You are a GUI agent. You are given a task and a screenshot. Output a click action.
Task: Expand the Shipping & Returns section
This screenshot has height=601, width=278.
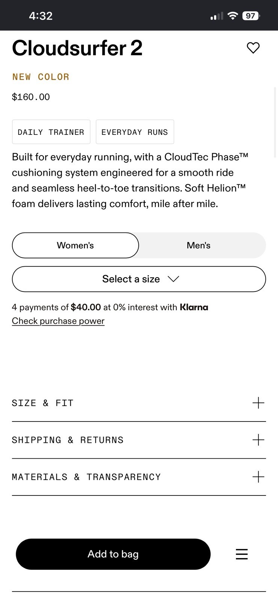pos(139,440)
